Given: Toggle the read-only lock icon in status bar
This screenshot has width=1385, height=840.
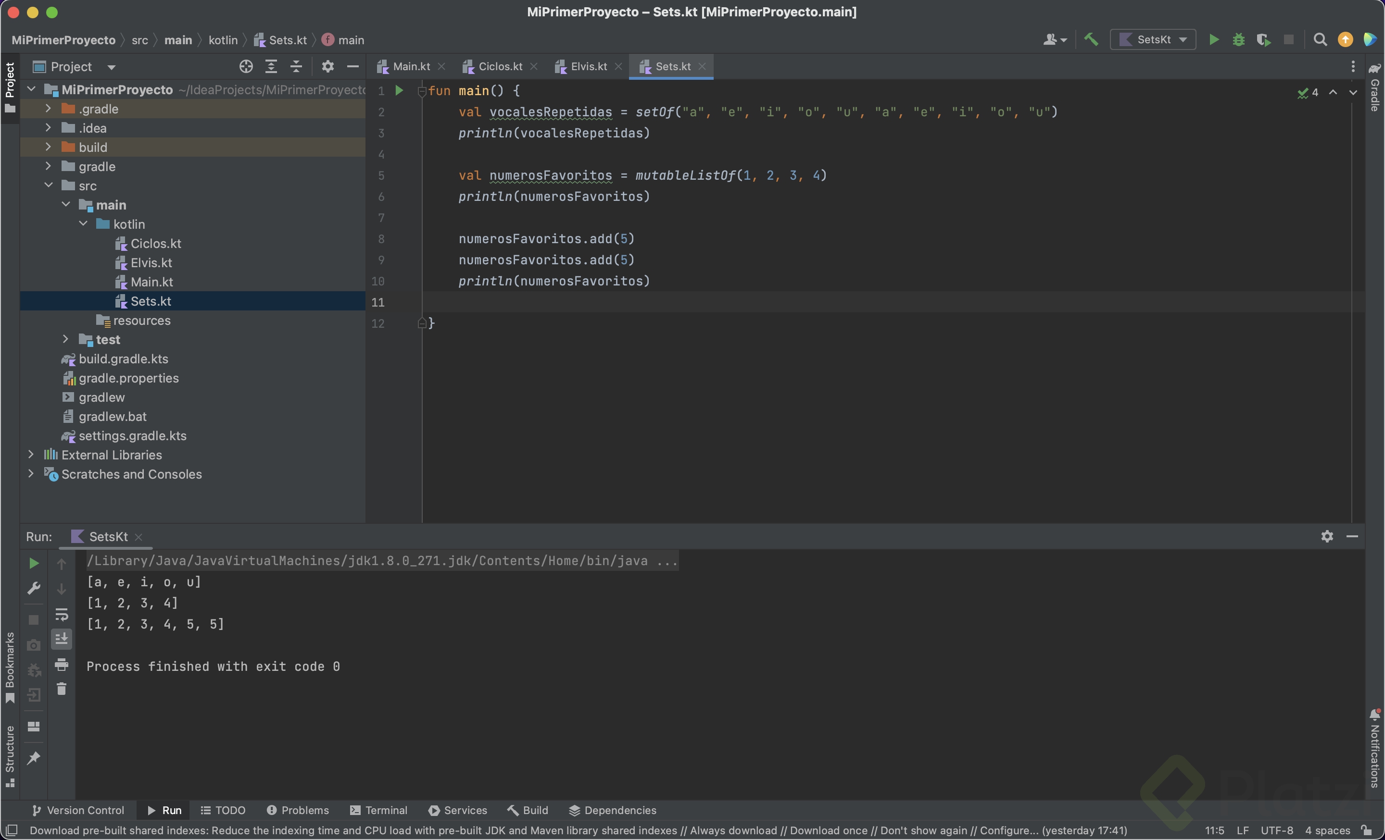Looking at the screenshot, I should 1366,830.
